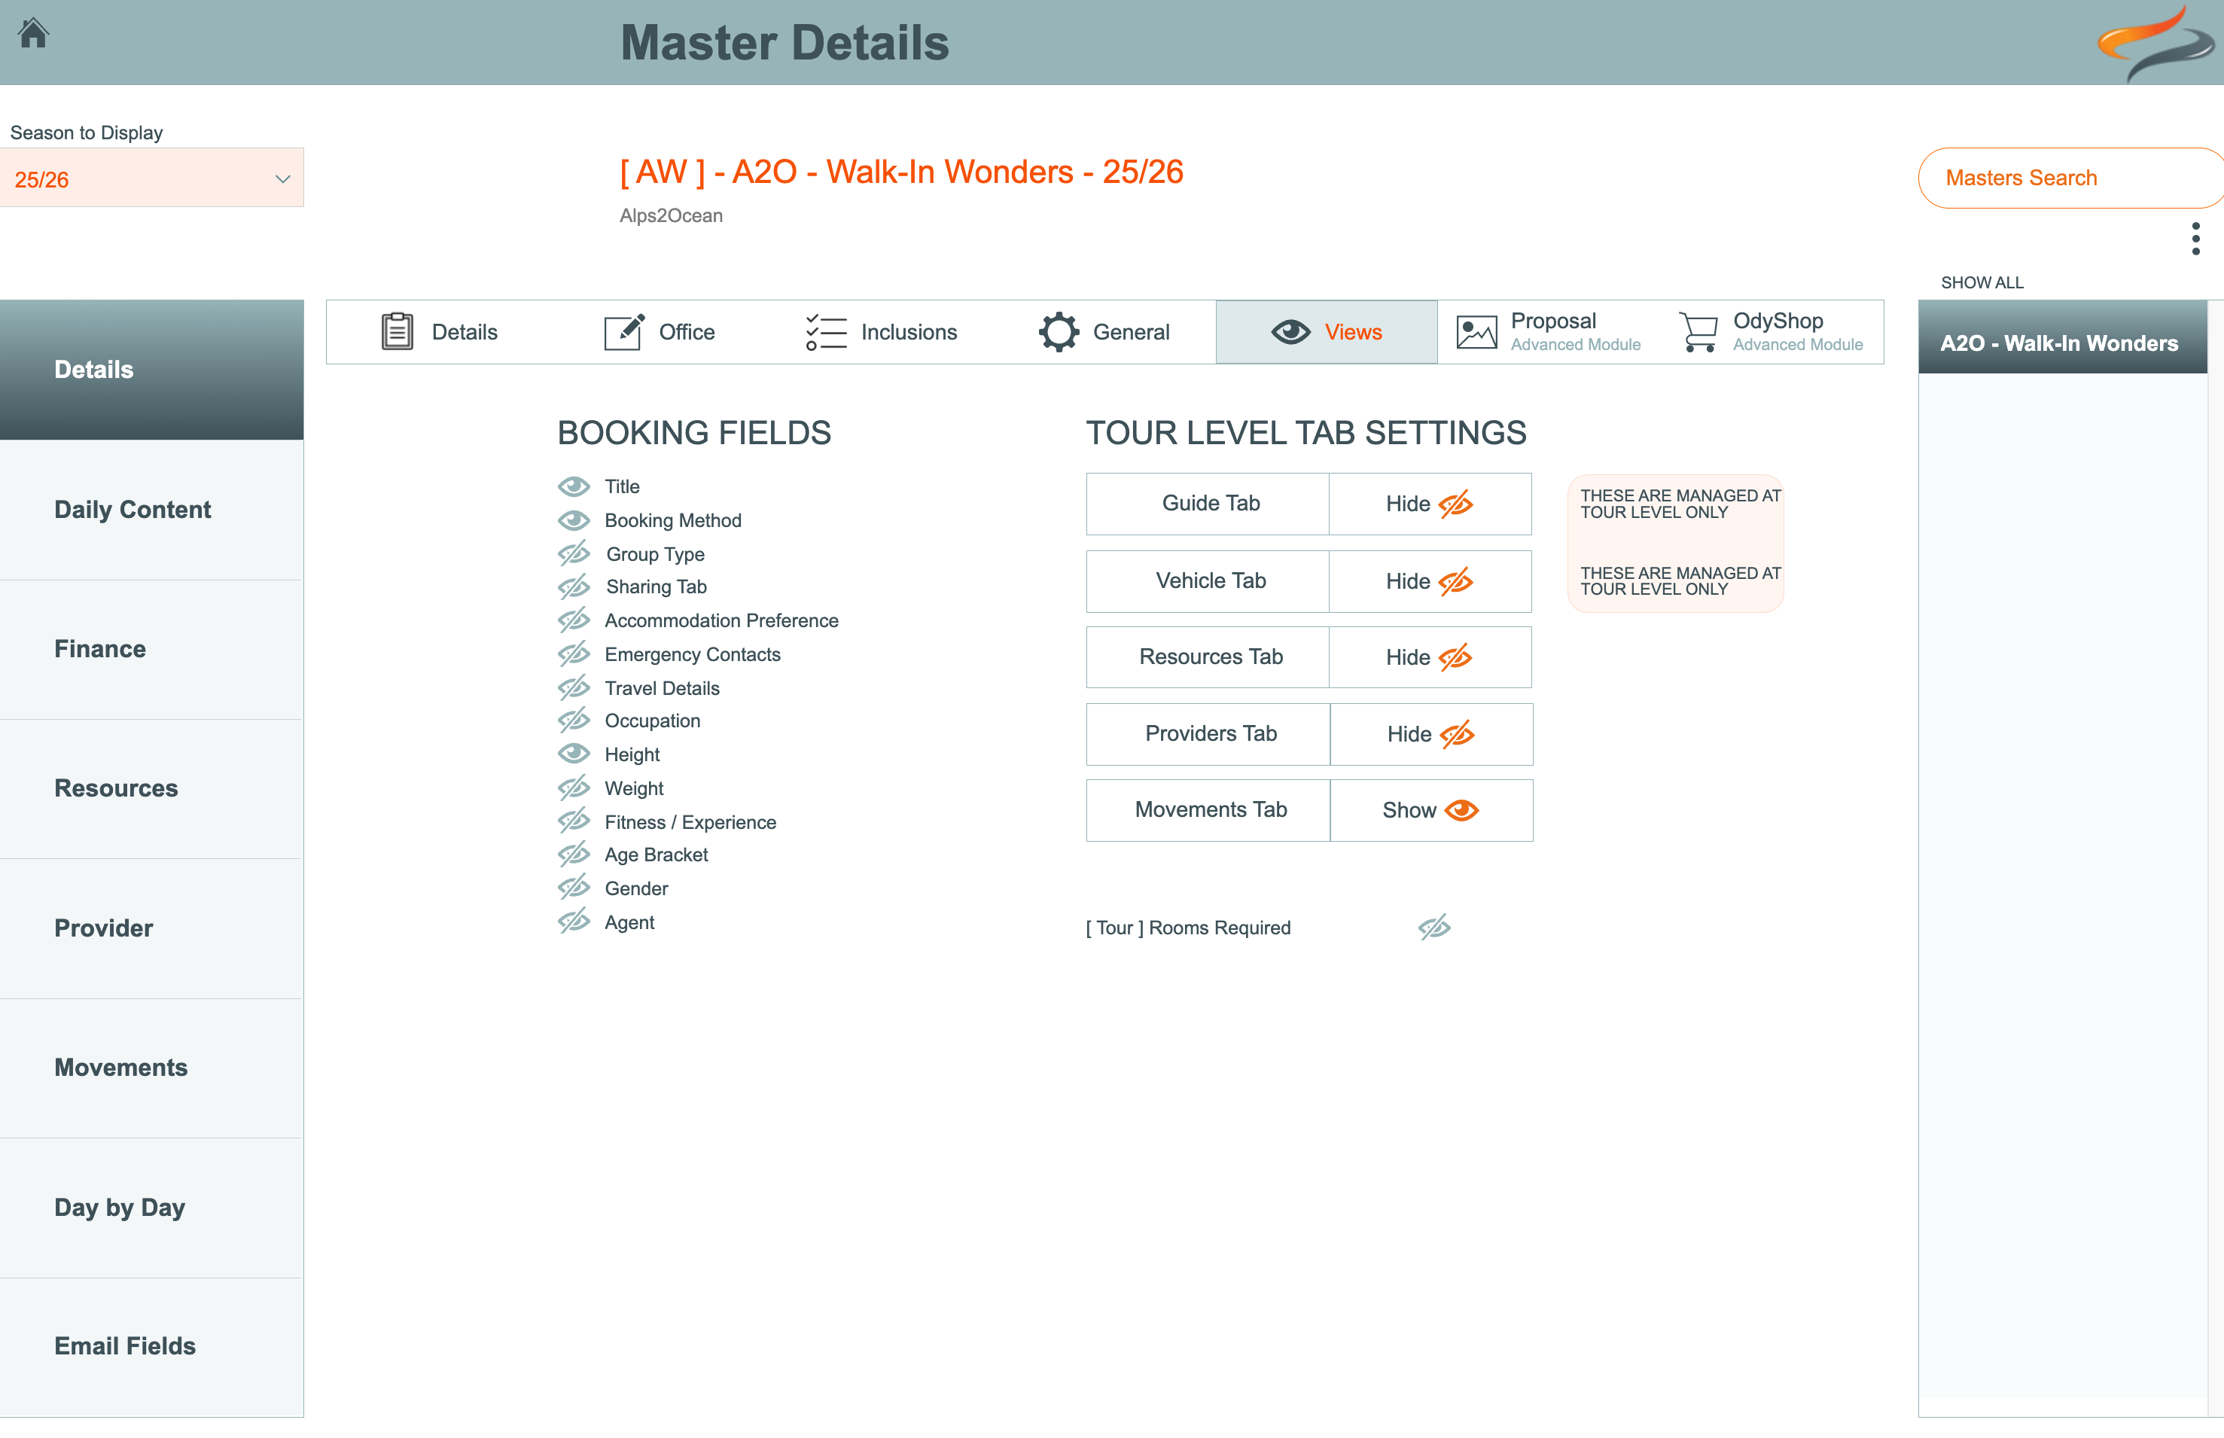2224x1438 pixels.
Task: Open the three-dot options menu
Action: (2195, 238)
